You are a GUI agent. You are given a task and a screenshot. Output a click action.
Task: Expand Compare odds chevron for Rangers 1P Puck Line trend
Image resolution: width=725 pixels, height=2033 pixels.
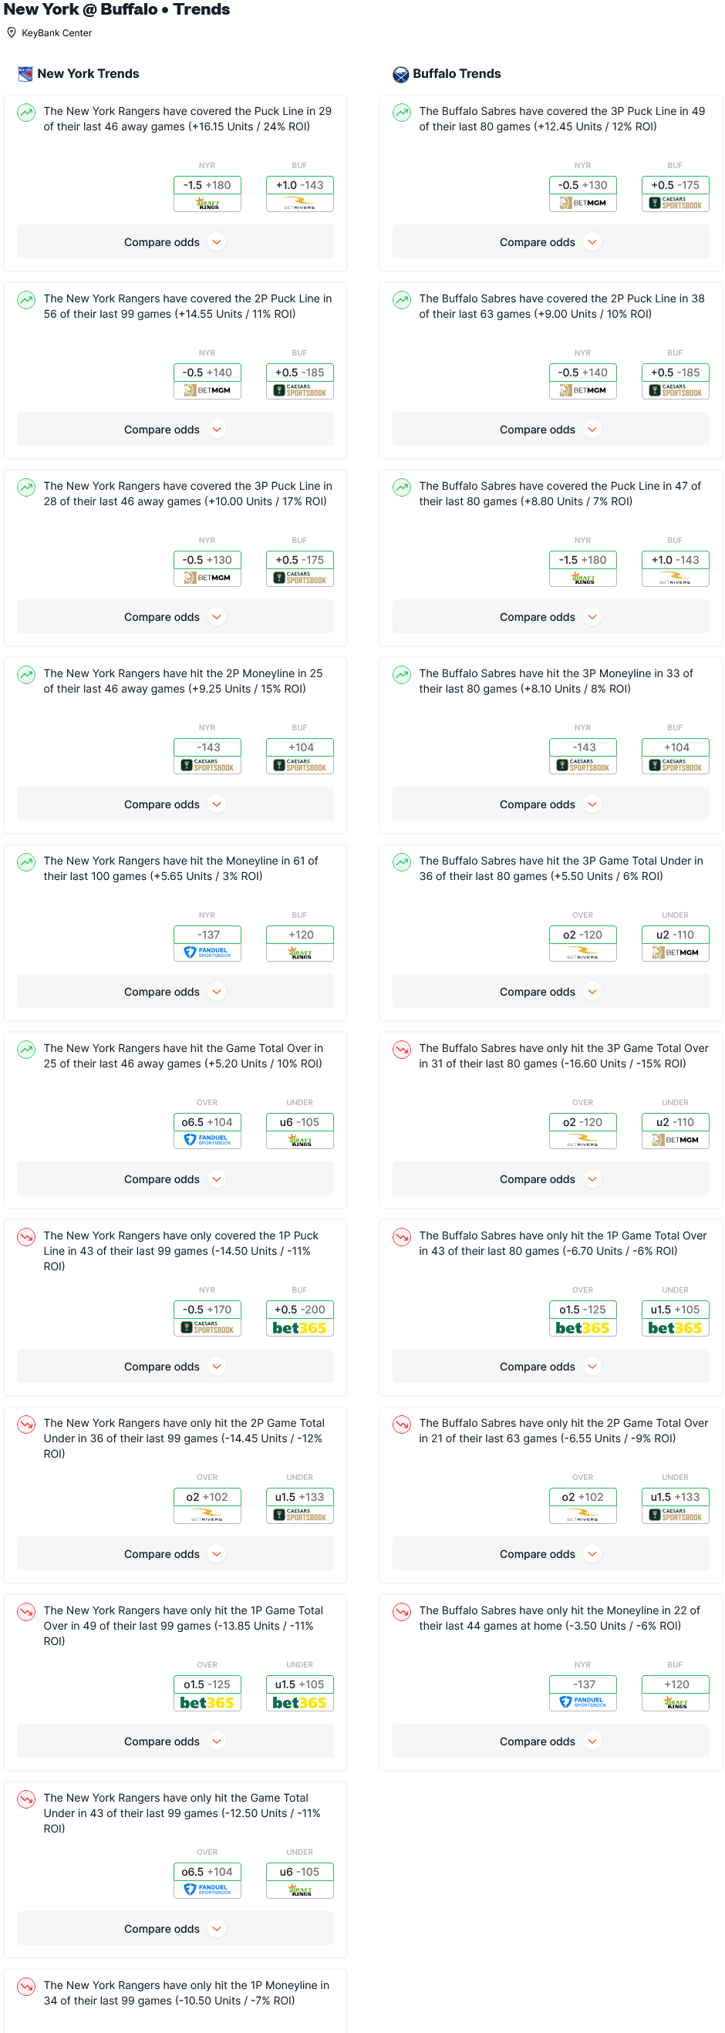point(217,1366)
